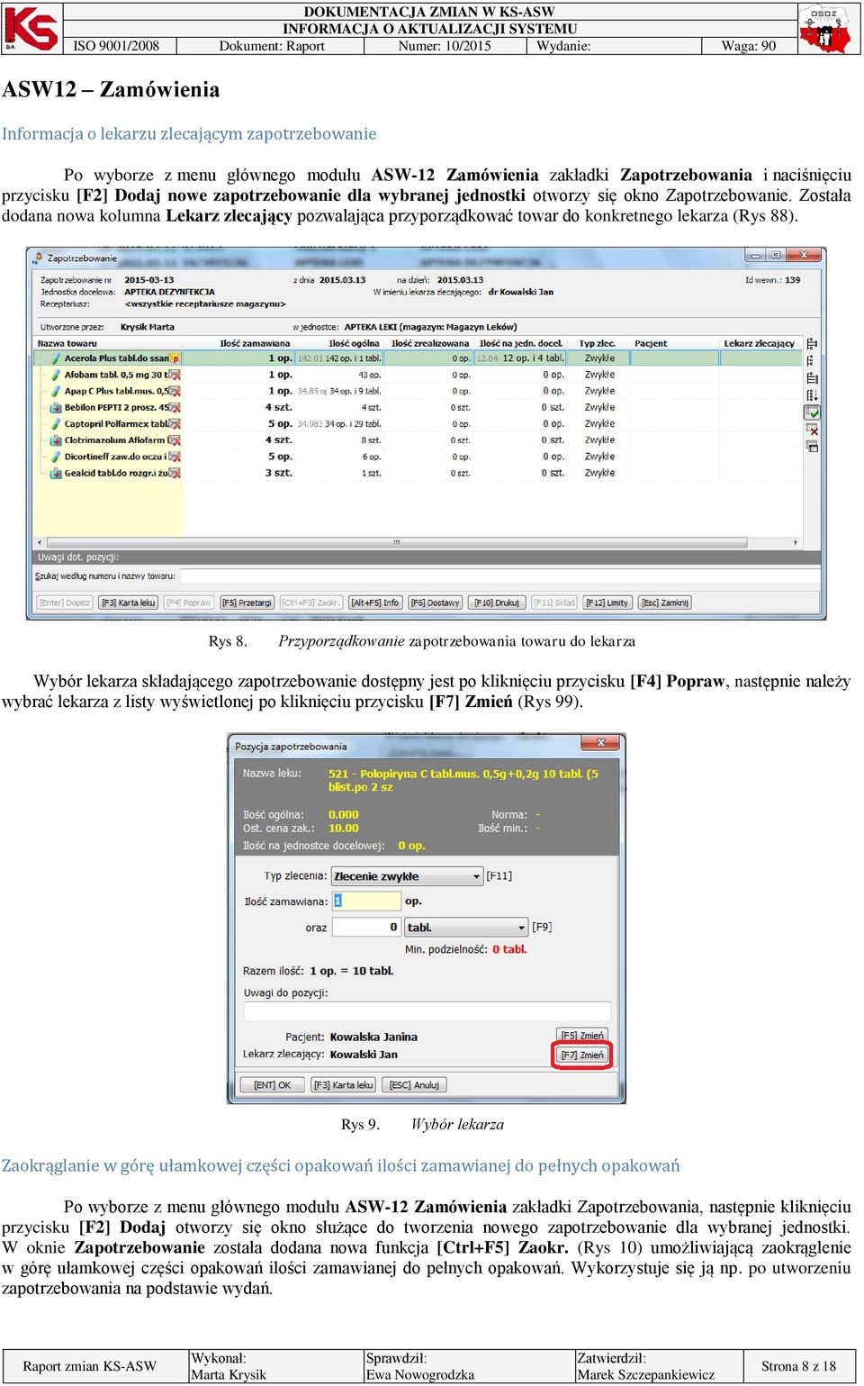
Task: Click heading 'Zaokrąglanie w górę ułamkowej części opakowań'
Action: (x=340, y=1165)
